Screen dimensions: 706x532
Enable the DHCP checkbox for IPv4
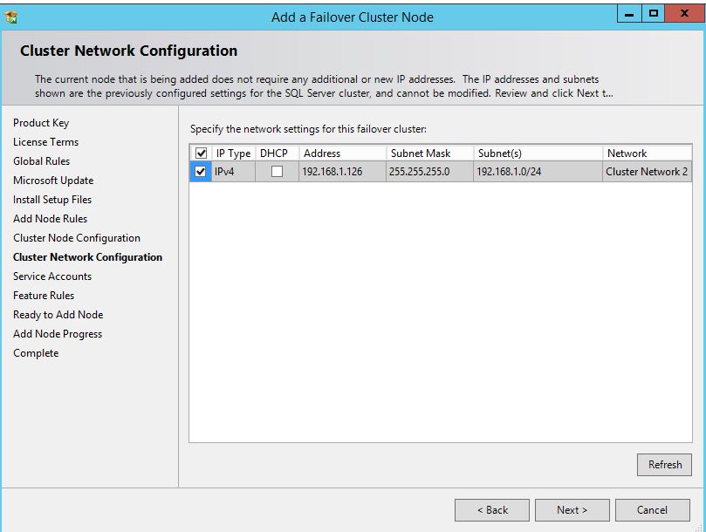coord(277,172)
